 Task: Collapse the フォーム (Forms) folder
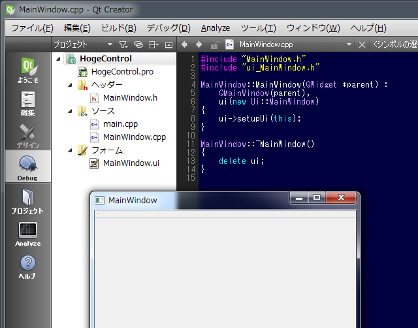pos(70,151)
